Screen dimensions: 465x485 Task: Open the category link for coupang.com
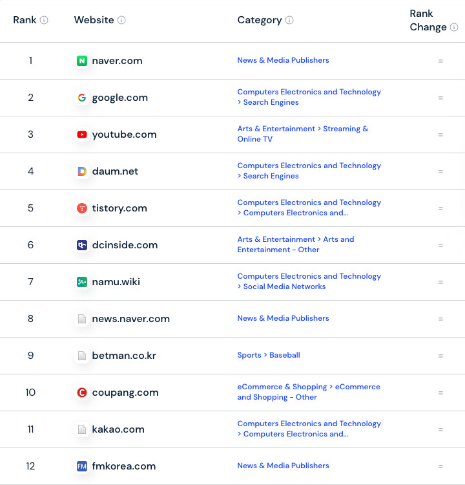click(x=309, y=392)
